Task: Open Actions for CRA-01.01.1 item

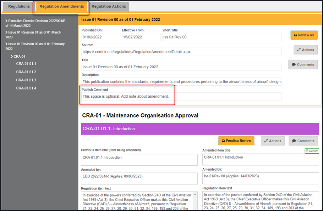Action: point(273,141)
